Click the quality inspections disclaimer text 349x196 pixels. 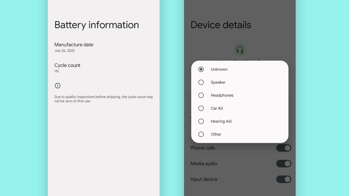tap(104, 99)
